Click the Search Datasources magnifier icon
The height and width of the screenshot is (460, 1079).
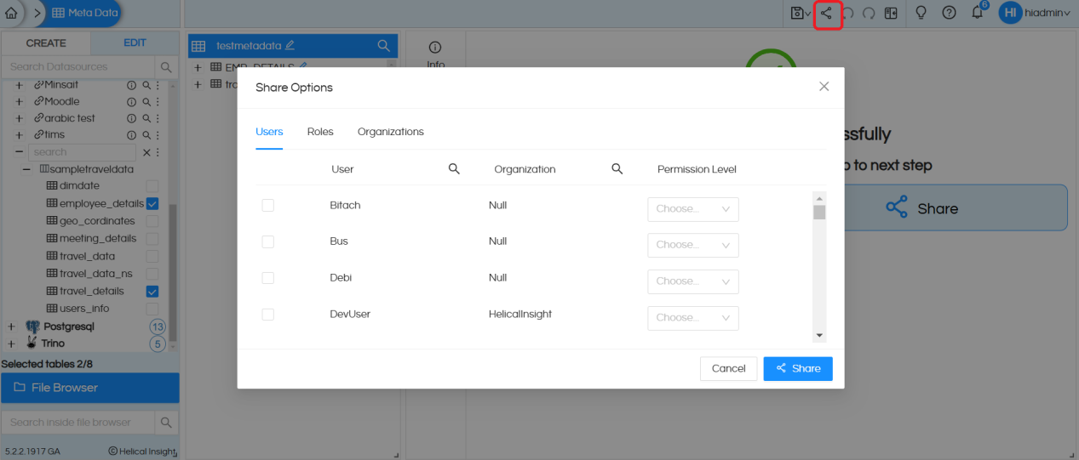click(x=165, y=66)
